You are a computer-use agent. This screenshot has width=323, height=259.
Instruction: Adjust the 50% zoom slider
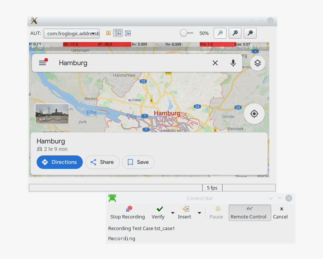(x=186, y=33)
